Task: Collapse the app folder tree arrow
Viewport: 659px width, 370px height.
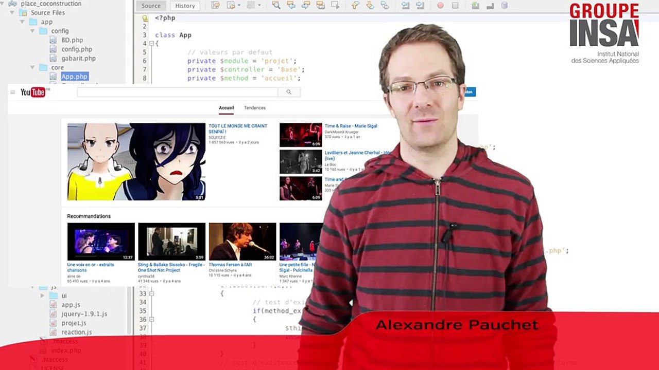Action: tap(22, 22)
